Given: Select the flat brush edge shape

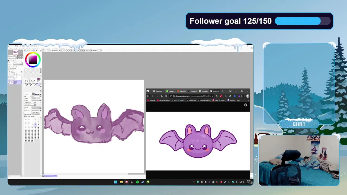Looking at the screenshot, I should (x=40, y=94).
